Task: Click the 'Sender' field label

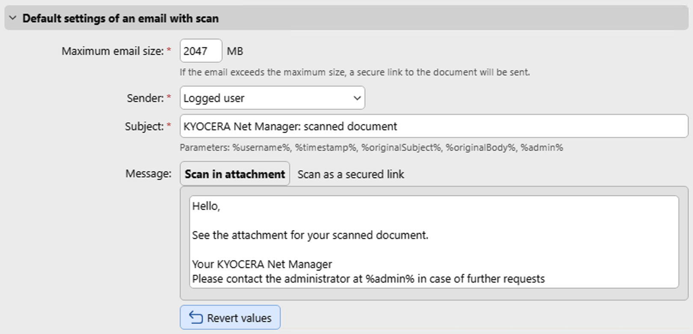Action: tap(145, 98)
